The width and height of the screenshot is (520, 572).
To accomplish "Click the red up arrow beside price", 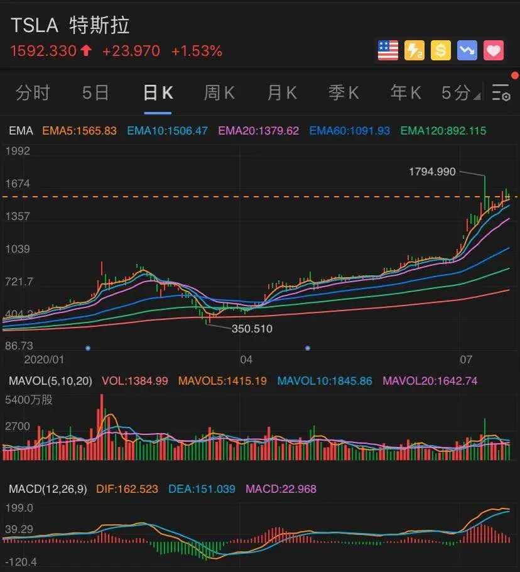I will click(86, 51).
